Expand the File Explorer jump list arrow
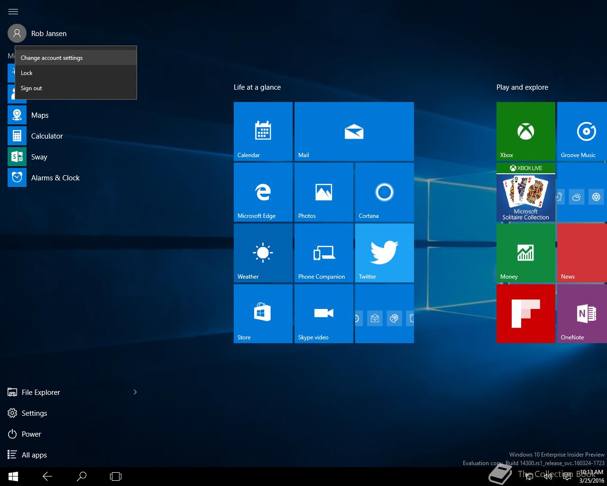Image resolution: width=607 pixels, height=486 pixels. [135, 392]
